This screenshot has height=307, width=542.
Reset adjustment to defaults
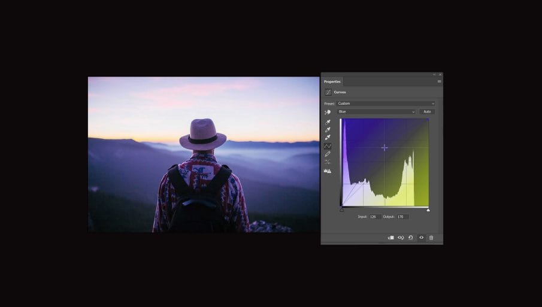[411, 238]
